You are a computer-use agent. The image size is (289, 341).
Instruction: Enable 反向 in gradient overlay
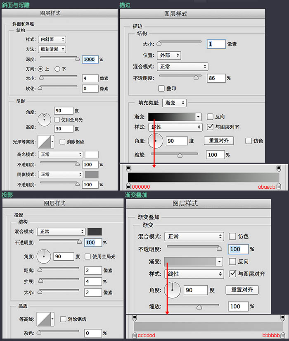[x=232, y=262]
